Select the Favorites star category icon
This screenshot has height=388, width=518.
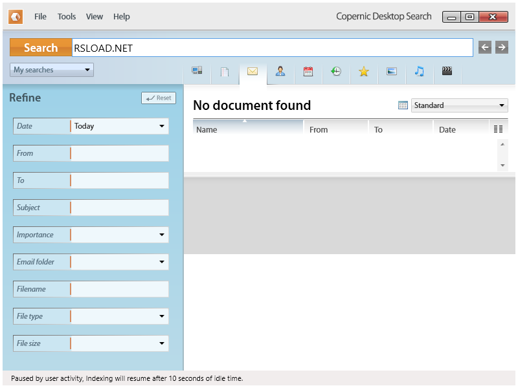pos(364,71)
